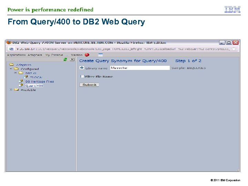Image resolution: width=248 pixels, height=186 pixels.
Task: Collapse the Configured tree node
Action: [x=11, y=69]
